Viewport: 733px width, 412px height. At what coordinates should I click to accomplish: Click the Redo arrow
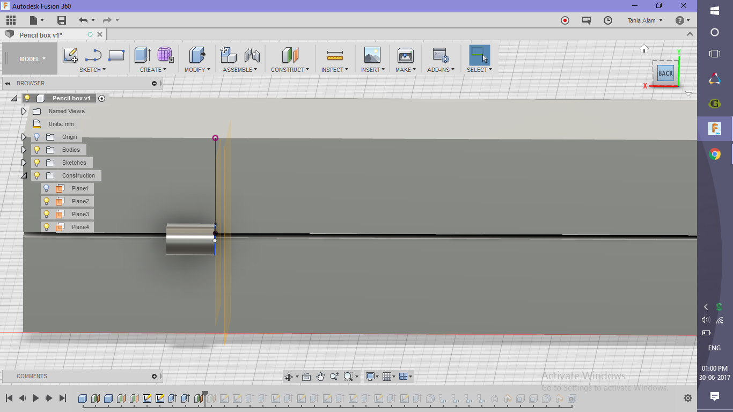coord(107,20)
